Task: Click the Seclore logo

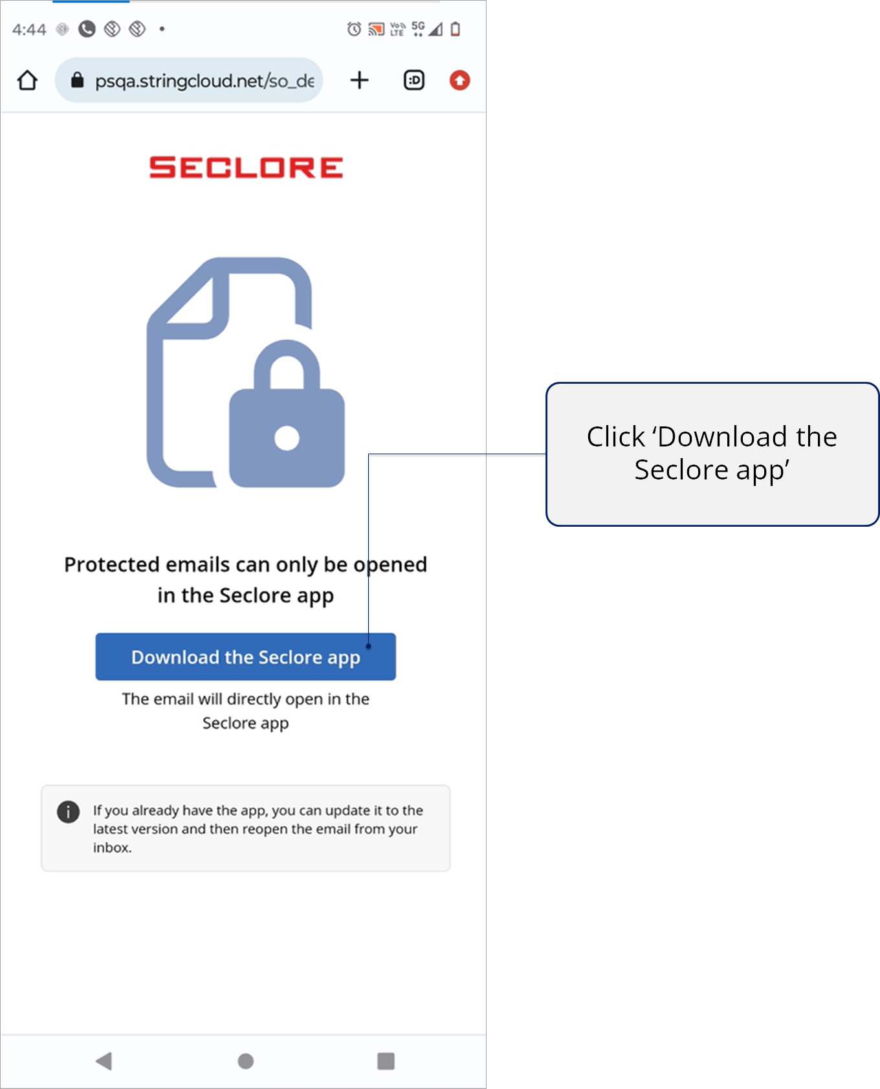Action: 246,168
